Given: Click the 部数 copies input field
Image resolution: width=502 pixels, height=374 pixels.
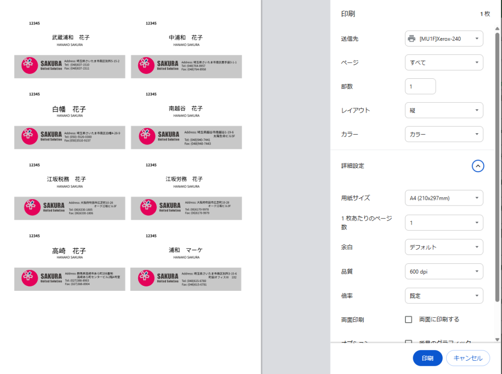Looking at the screenshot, I should pos(420,87).
